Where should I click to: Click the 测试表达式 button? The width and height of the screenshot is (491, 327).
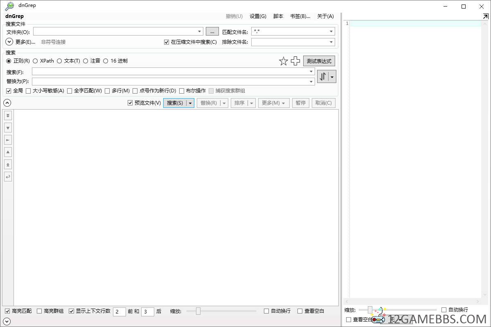pos(319,61)
